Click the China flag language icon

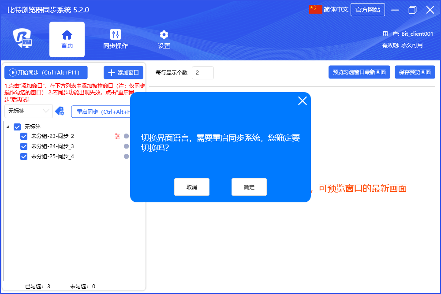pyautogui.click(x=316, y=9)
